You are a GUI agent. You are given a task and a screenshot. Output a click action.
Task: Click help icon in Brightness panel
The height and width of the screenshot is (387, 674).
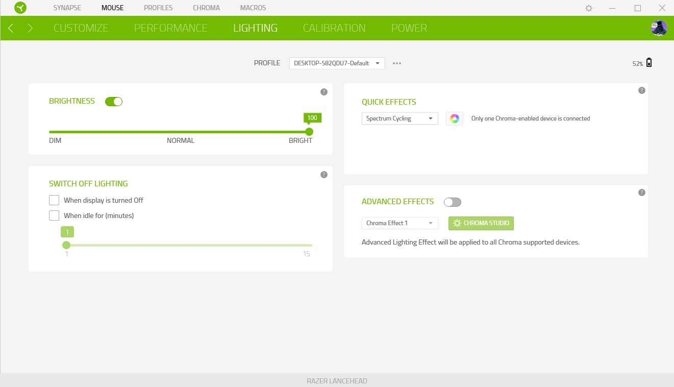[x=323, y=92]
